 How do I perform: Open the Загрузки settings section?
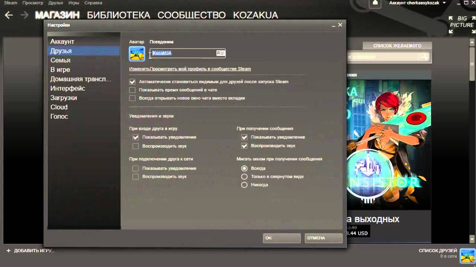(x=84, y=98)
